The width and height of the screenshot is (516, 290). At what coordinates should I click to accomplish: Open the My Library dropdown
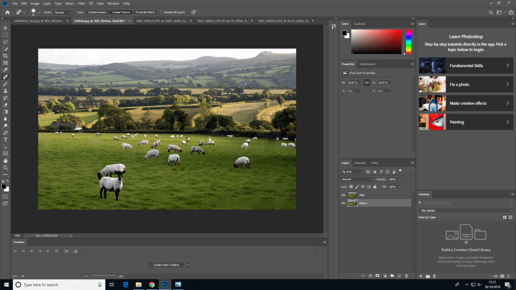(465, 211)
